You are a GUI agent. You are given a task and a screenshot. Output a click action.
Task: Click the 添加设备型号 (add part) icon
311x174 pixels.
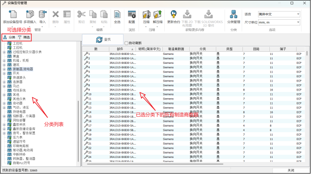coord(13,14)
